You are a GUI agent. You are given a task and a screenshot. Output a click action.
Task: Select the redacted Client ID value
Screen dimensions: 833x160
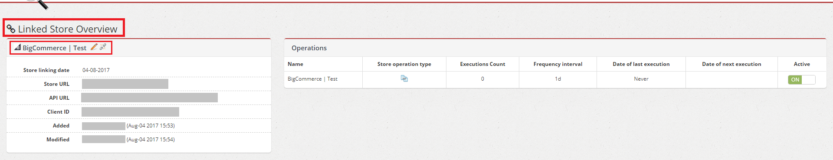pos(130,112)
